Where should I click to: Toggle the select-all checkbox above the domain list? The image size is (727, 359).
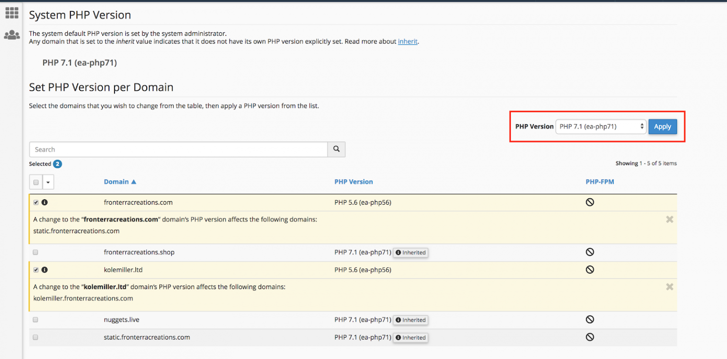pos(35,182)
